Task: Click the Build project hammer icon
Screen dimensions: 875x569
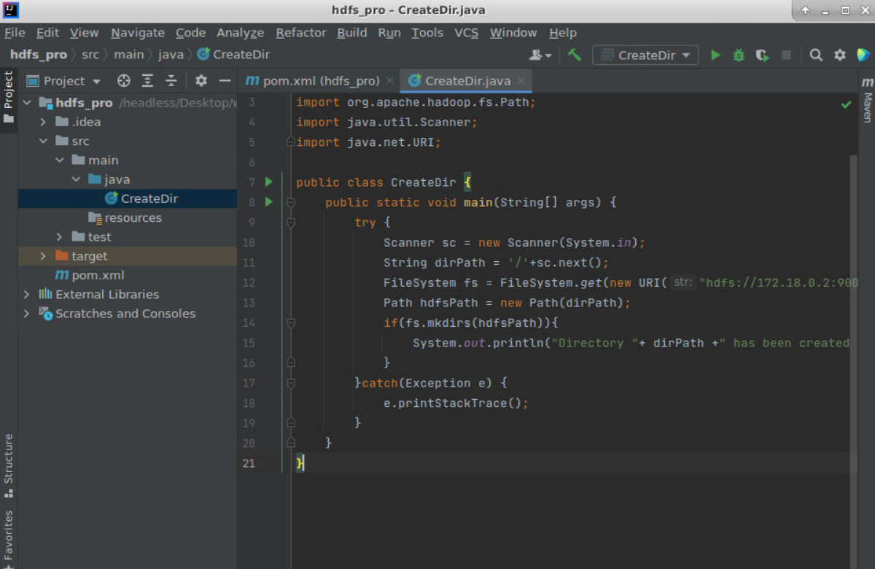Action: [575, 55]
